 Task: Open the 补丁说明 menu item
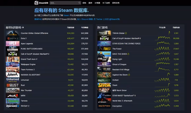(x=106, y=3)
